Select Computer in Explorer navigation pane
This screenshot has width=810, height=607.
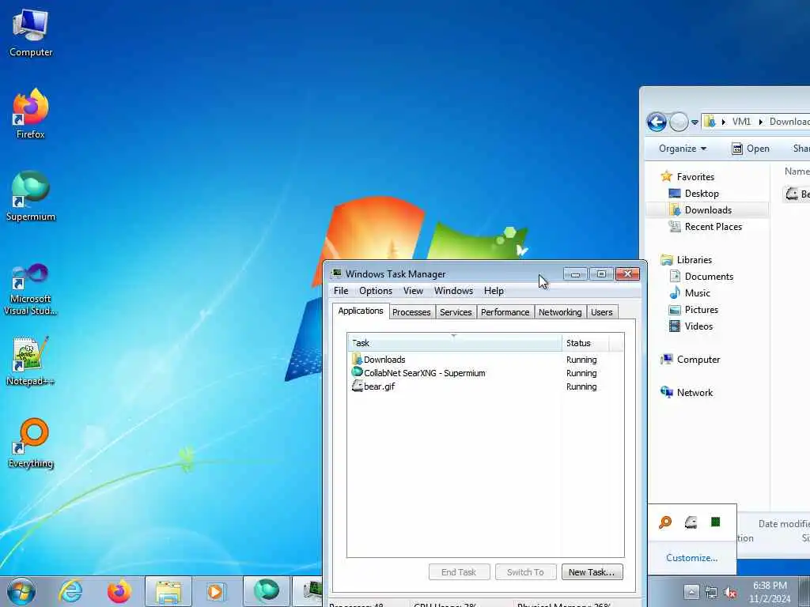pyautogui.click(x=698, y=360)
